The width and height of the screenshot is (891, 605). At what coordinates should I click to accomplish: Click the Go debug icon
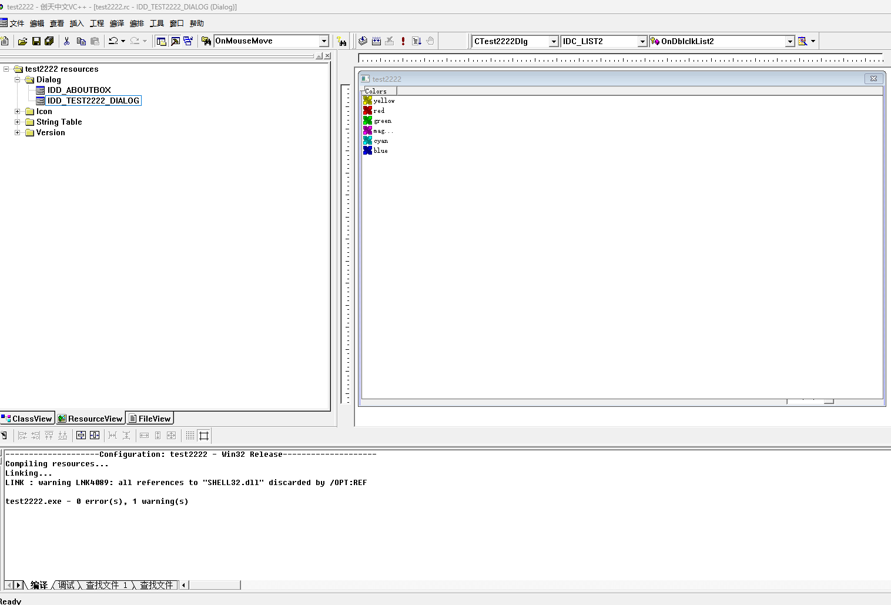pyautogui.click(x=417, y=41)
